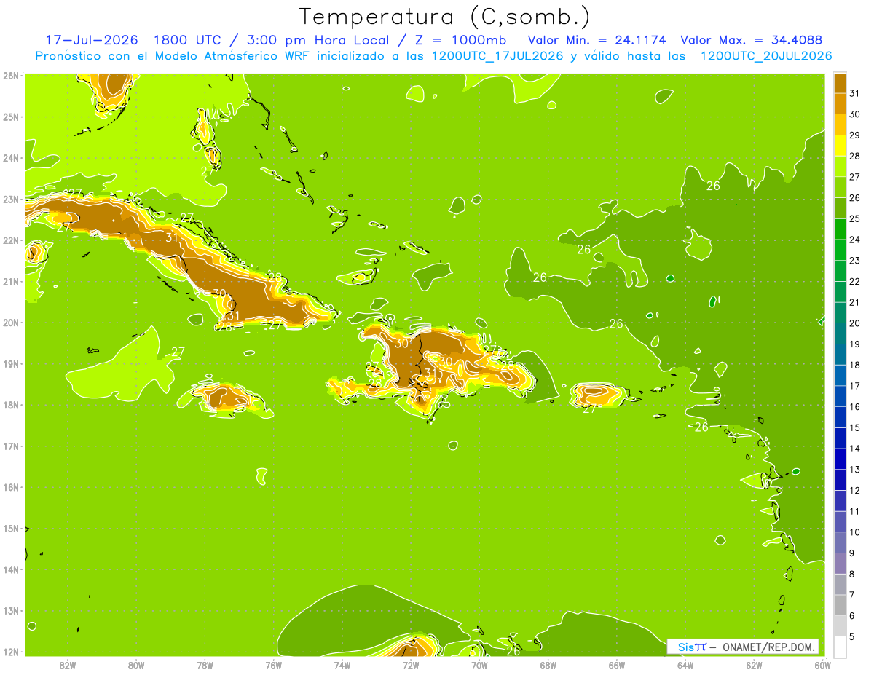Click the 17N latitude label

click(x=12, y=446)
